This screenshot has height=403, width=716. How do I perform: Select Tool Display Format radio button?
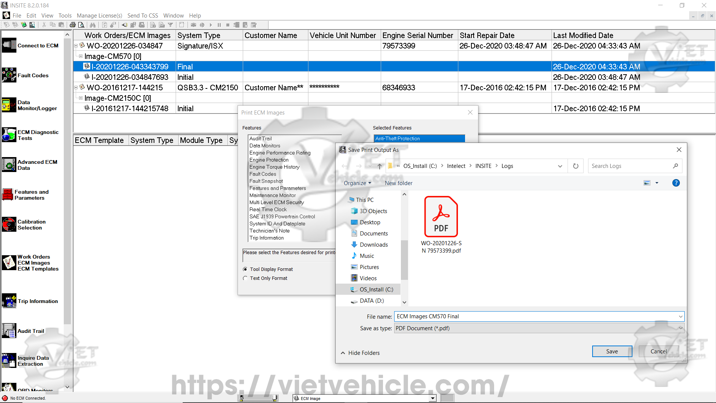coord(245,269)
